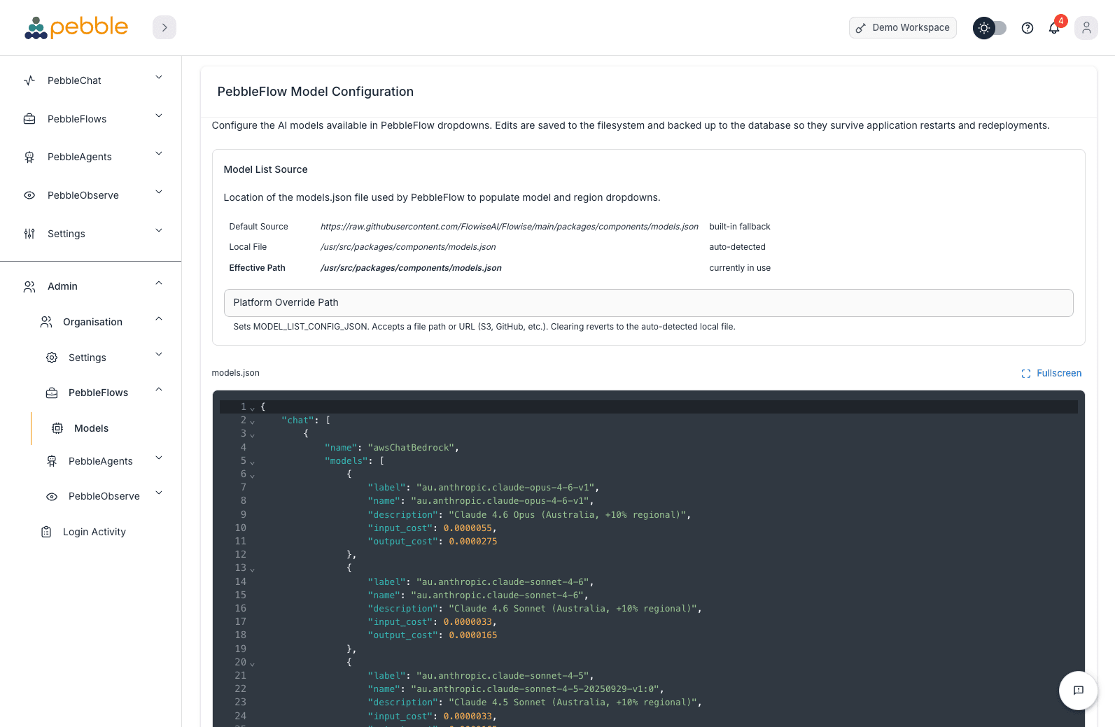Click the Local File path value

pyautogui.click(x=408, y=247)
